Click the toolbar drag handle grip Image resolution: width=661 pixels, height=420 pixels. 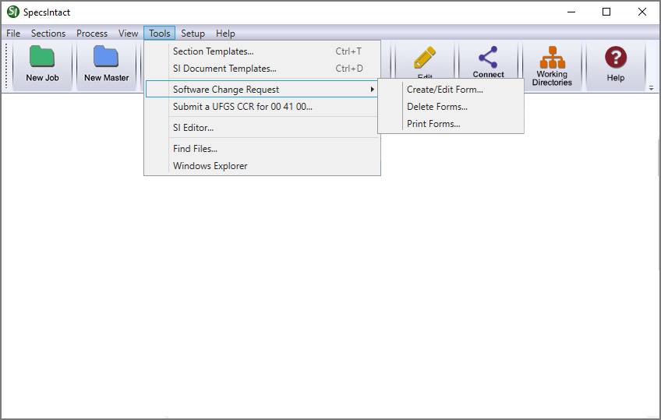pos(6,65)
